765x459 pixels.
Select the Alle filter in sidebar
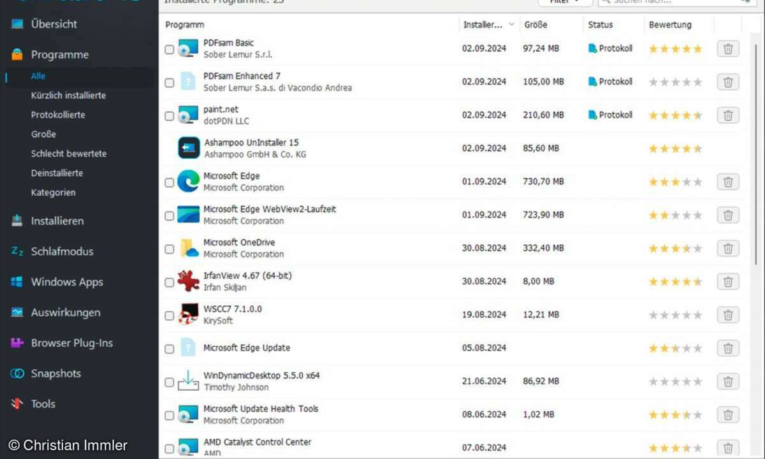click(x=38, y=76)
